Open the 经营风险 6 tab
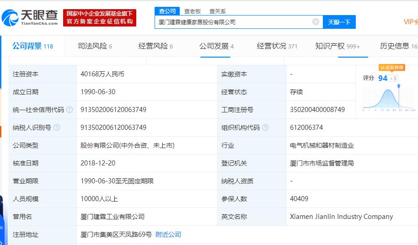Screen dimensions: 418x245 pos(155,46)
